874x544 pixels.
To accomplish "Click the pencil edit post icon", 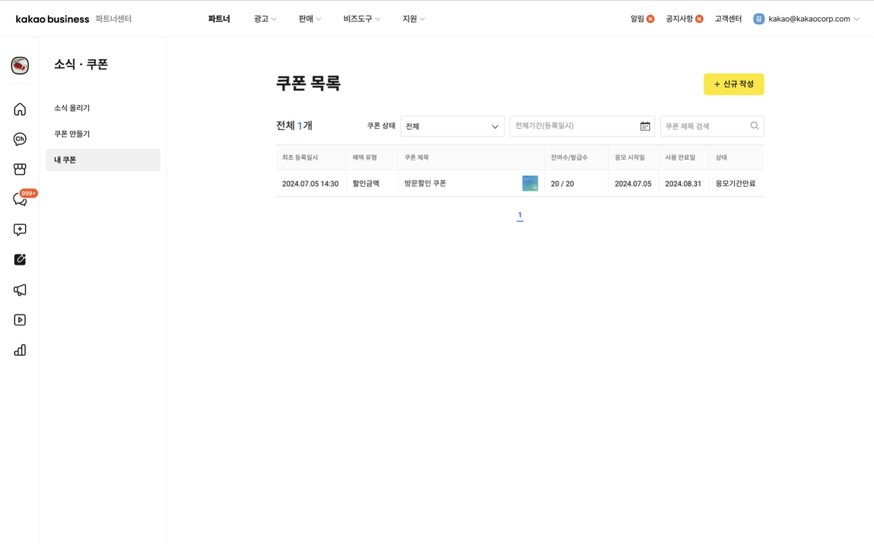I will point(20,259).
